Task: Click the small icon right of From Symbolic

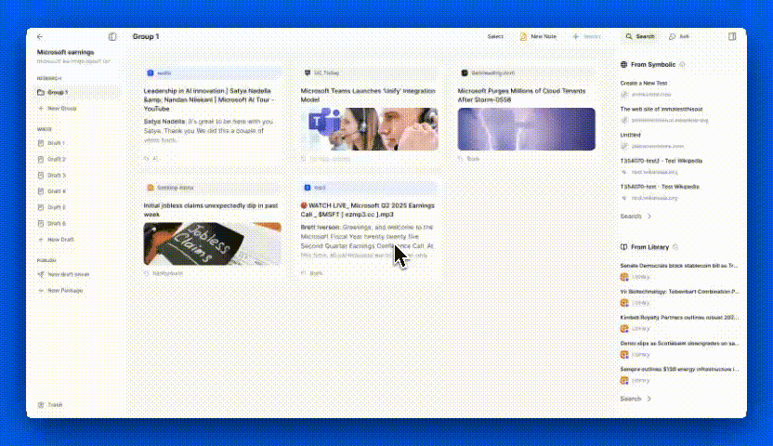Action: (x=682, y=64)
